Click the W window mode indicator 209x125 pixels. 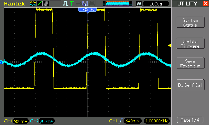tap(139, 4)
